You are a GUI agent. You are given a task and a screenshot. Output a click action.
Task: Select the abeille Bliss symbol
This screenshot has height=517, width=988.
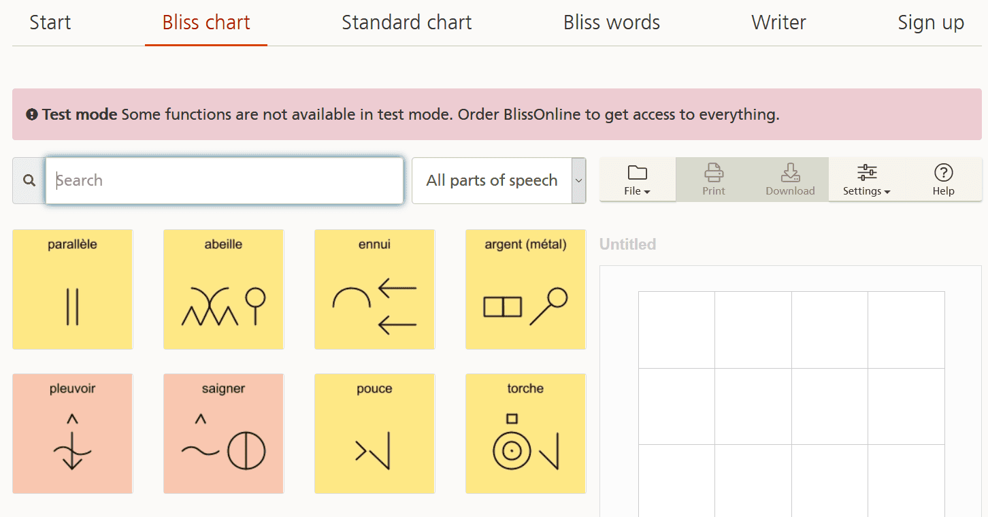click(x=224, y=290)
